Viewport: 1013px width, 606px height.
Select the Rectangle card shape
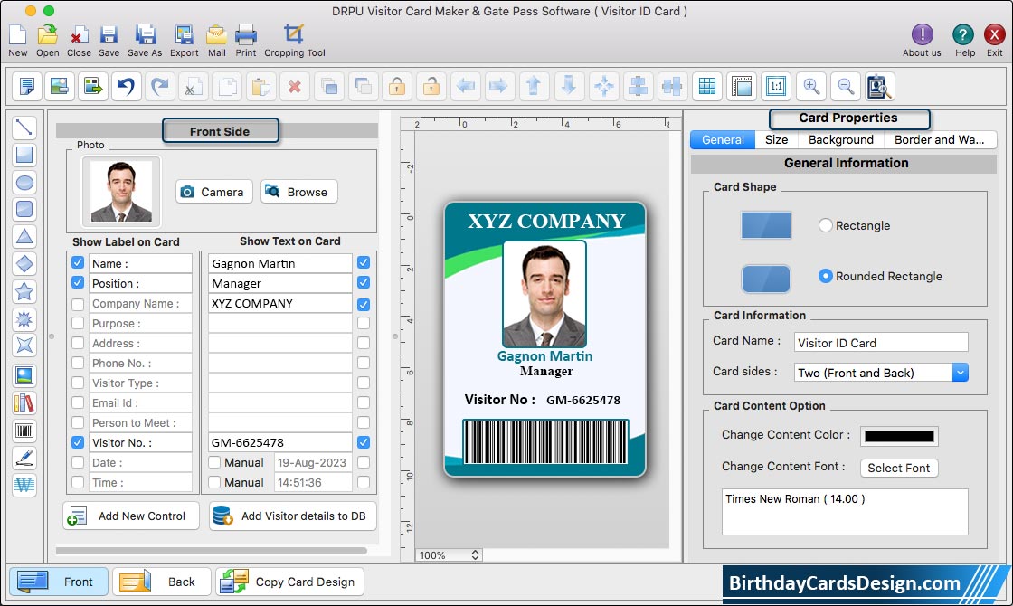(x=825, y=225)
